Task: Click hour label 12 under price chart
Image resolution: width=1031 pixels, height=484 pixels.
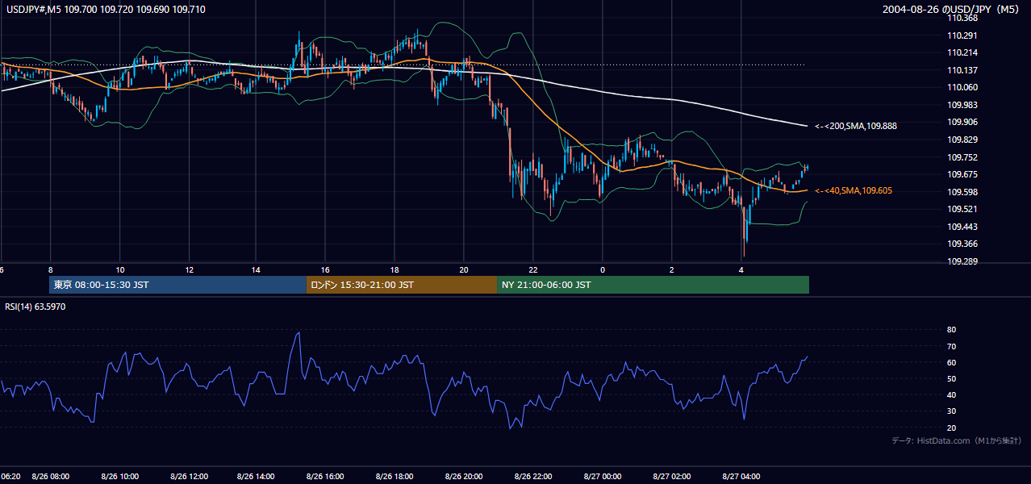Action: click(189, 269)
